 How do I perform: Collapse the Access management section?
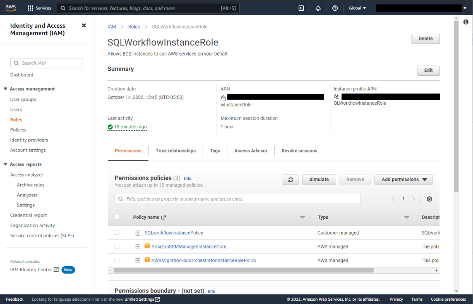click(5, 89)
